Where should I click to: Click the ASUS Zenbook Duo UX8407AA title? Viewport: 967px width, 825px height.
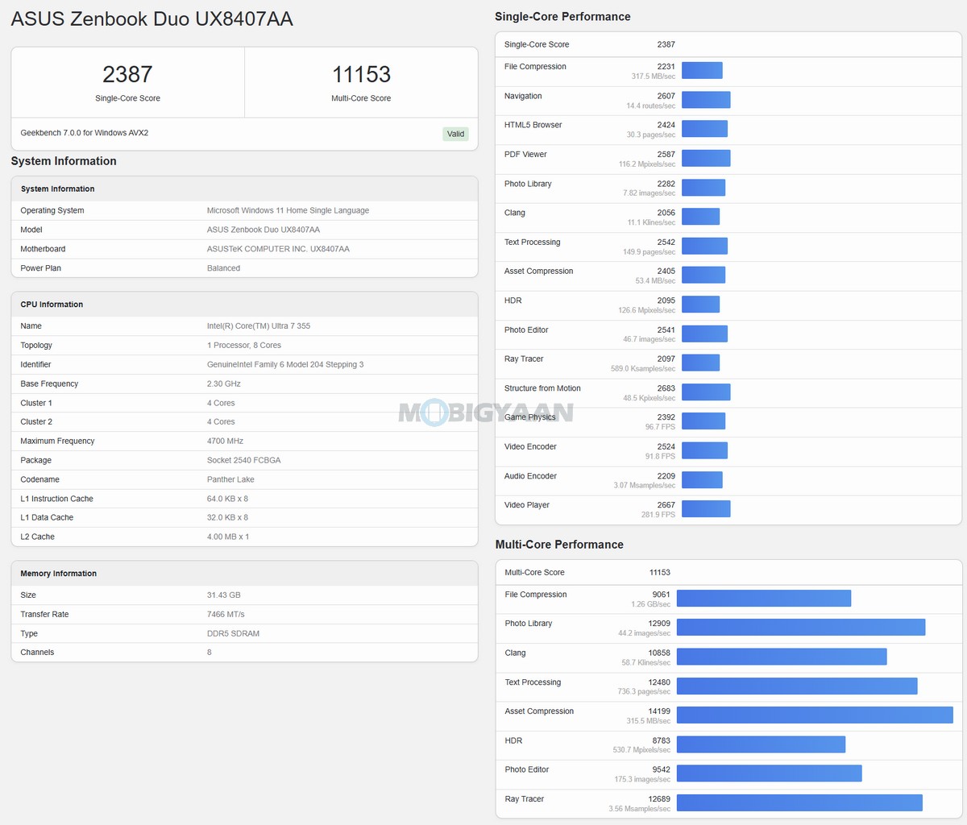click(152, 19)
